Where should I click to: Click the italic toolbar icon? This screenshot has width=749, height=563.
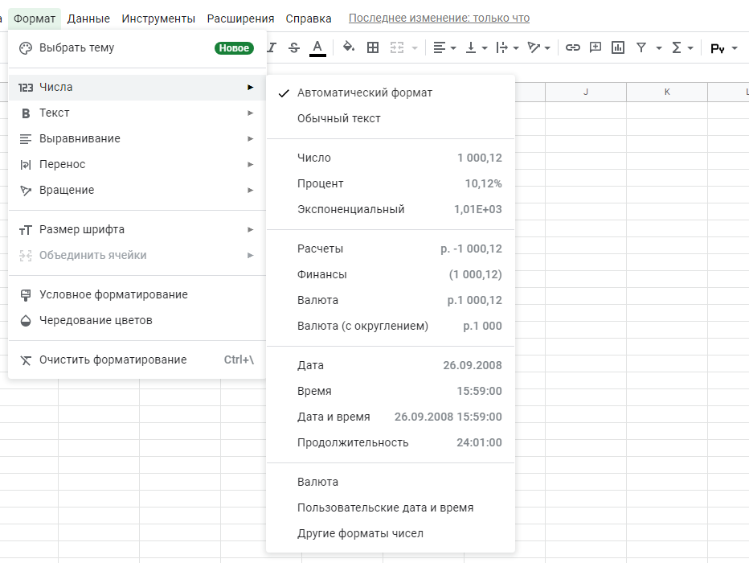click(272, 48)
